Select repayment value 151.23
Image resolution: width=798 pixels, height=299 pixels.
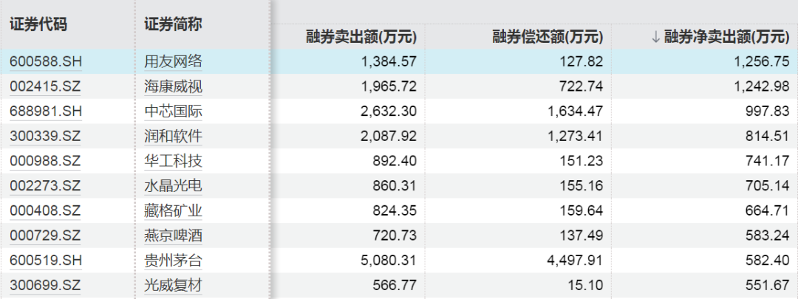[581, 161]
